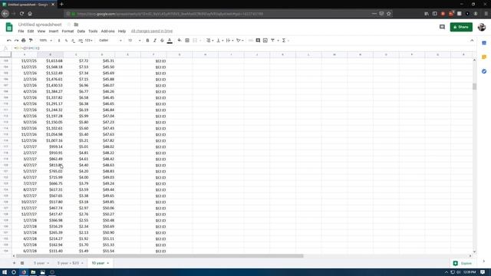Open horizontal align dropdown
The image size is (491, 276).
[209, 41]
